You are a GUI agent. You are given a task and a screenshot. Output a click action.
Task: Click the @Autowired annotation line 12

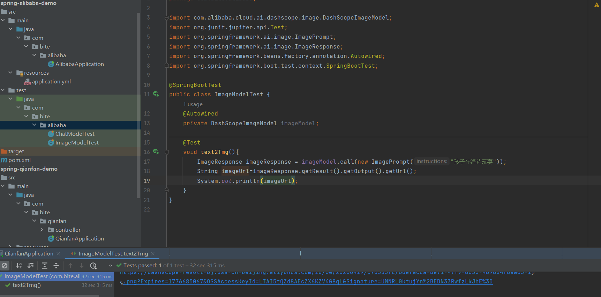pyautogui.click(x=201, y=114)
